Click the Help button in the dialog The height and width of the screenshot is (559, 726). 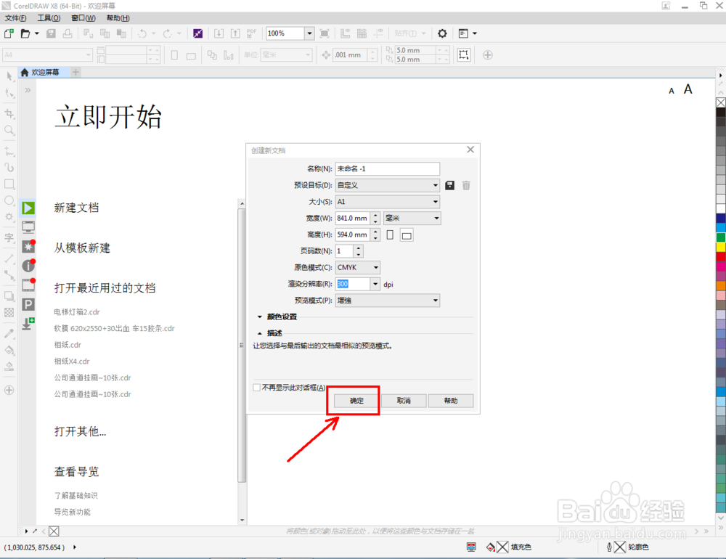coord(451,401)
